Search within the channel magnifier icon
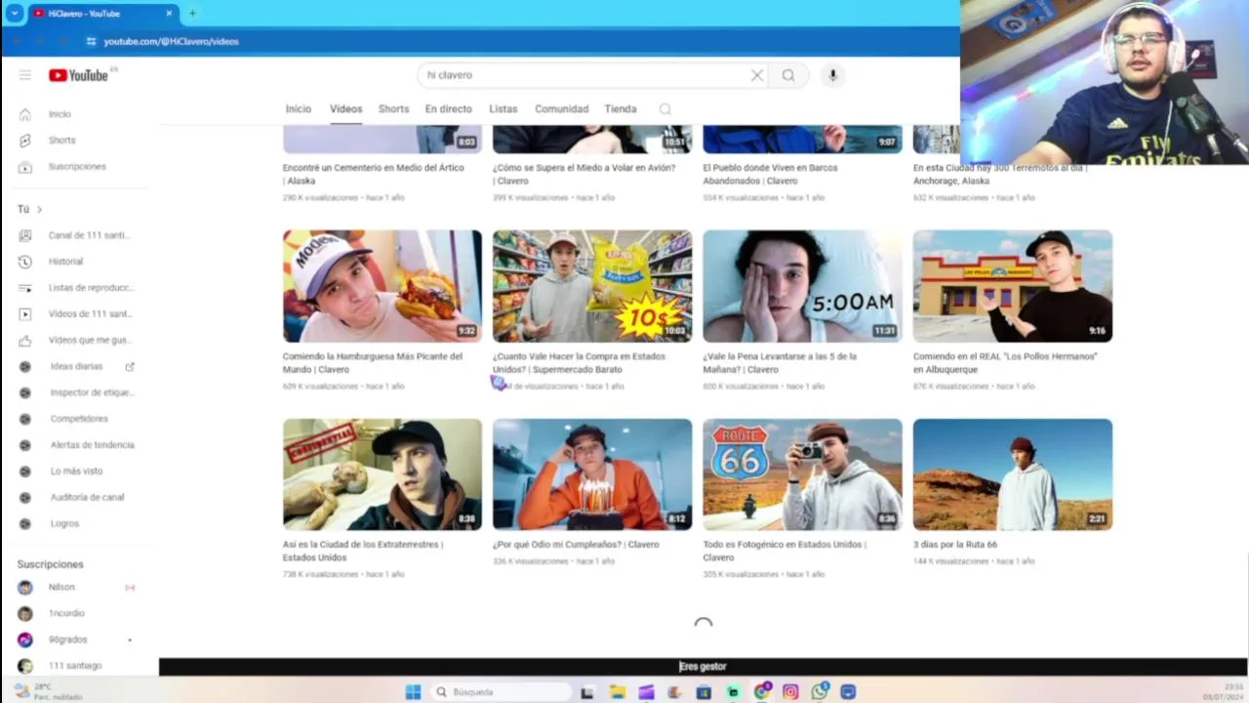This screenshot has height=703, width=1249. click(665, 109)
